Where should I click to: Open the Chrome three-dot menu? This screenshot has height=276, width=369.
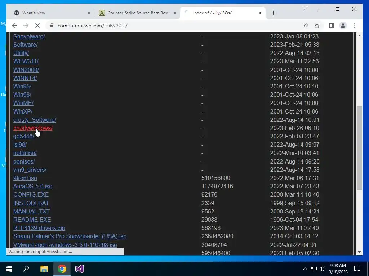tap(355, 26)
